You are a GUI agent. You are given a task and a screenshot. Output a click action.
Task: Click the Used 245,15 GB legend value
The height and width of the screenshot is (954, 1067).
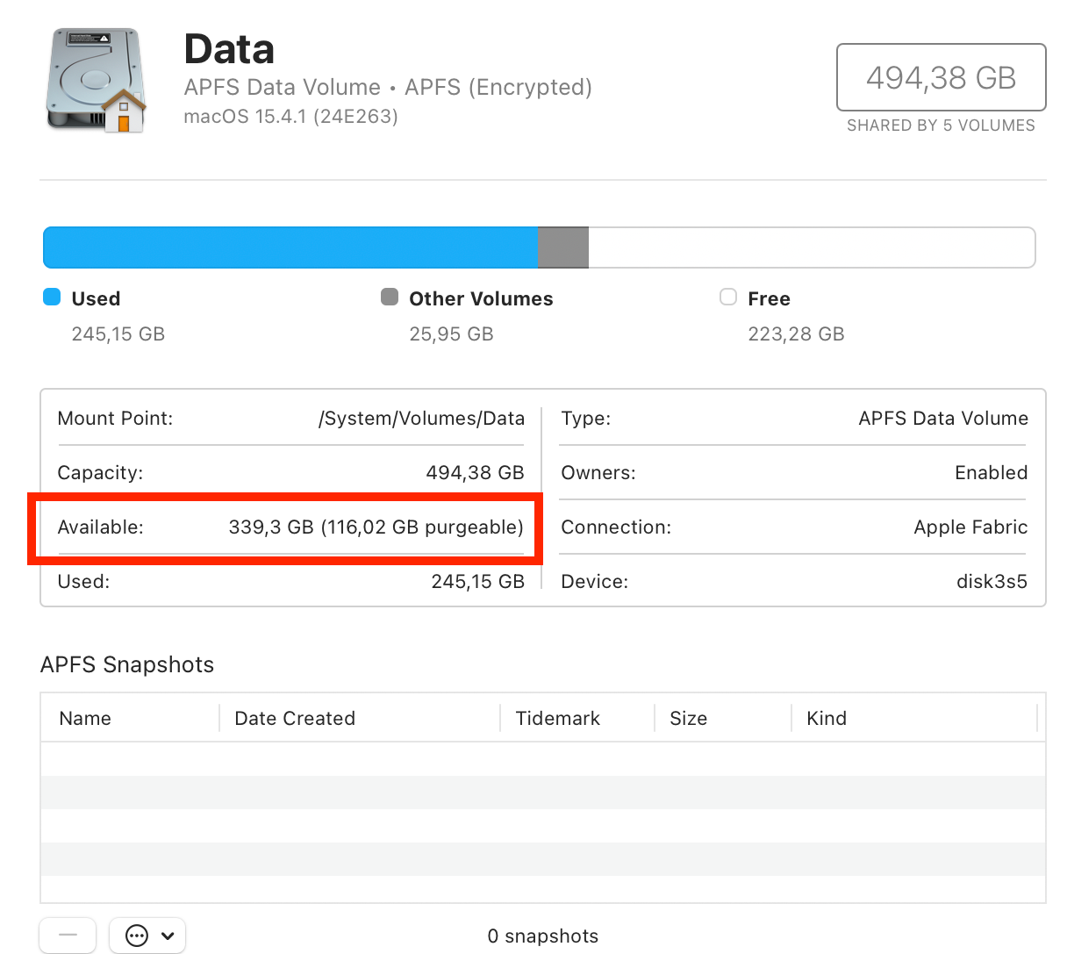pyautogui.click(x=118, y=334)
